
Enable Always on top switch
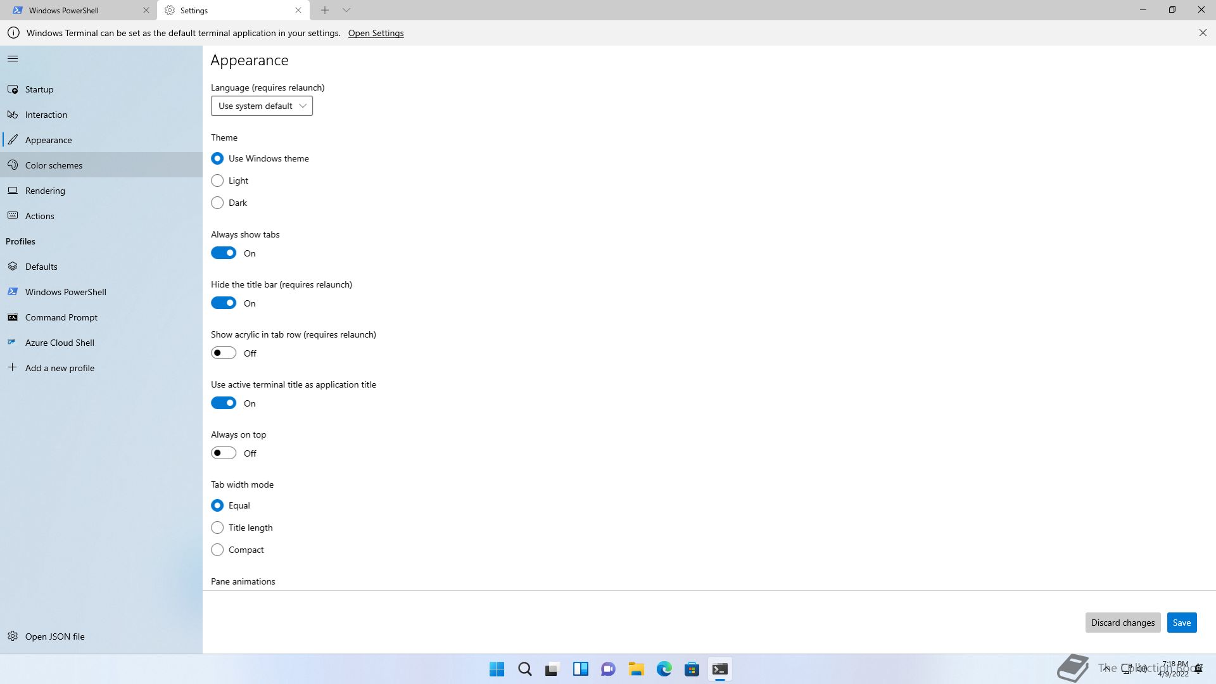coord(224,453)
